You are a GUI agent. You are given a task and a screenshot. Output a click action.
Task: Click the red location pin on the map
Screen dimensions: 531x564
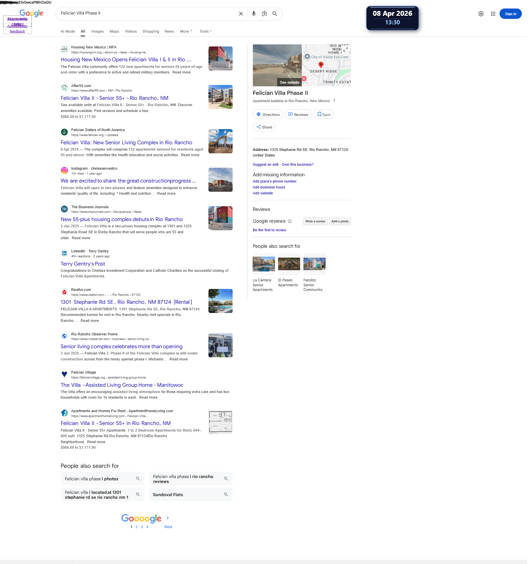tap(321, 65)
